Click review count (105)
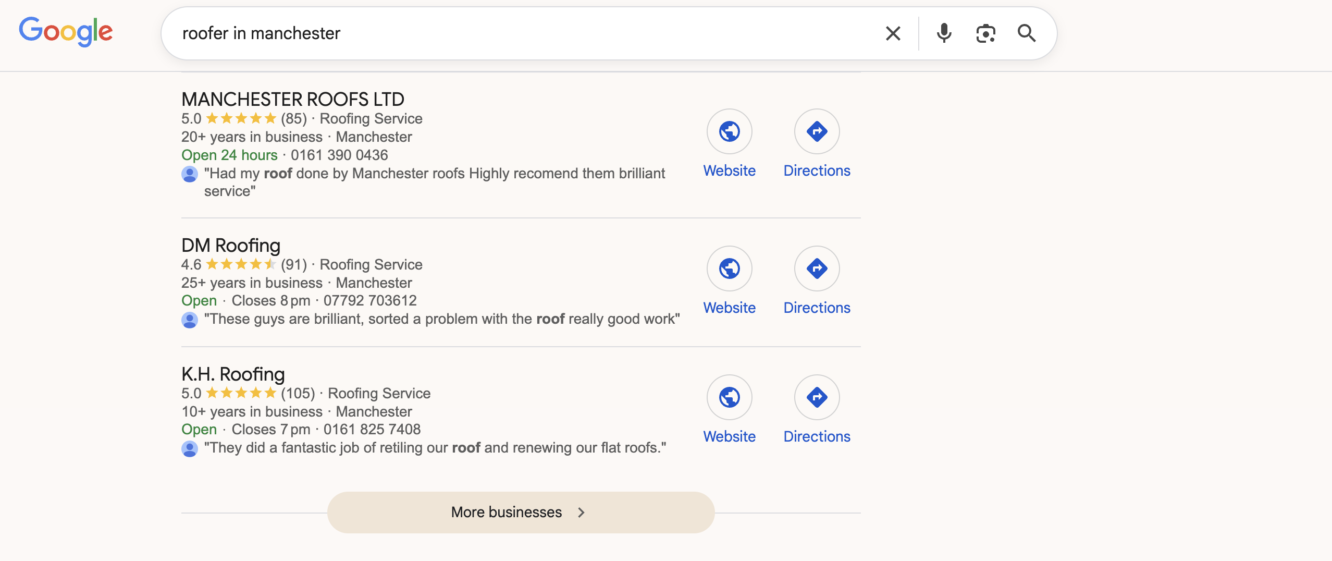The height and width of the screenshot is (561, 1332). pyautogui.click(x=298, y=393)
